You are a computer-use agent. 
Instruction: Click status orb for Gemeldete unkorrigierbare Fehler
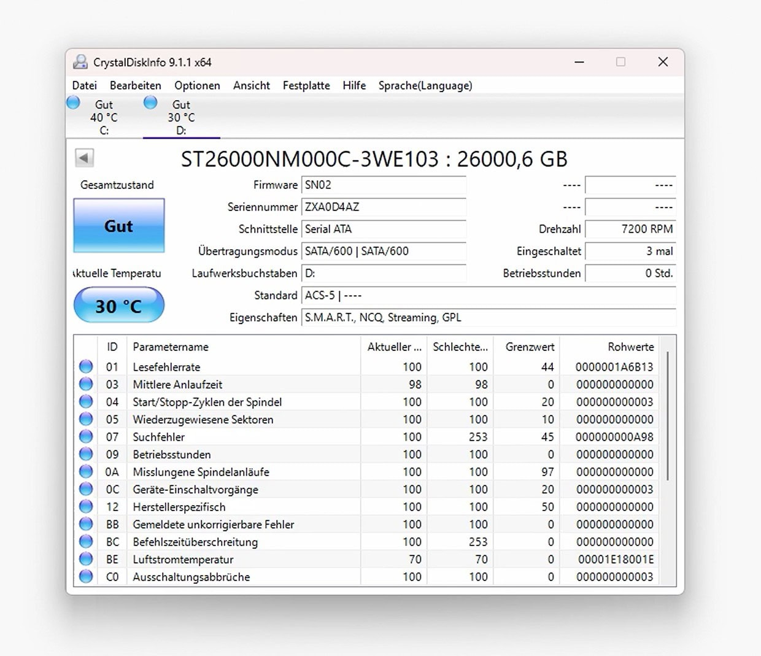tap(86, 524)
